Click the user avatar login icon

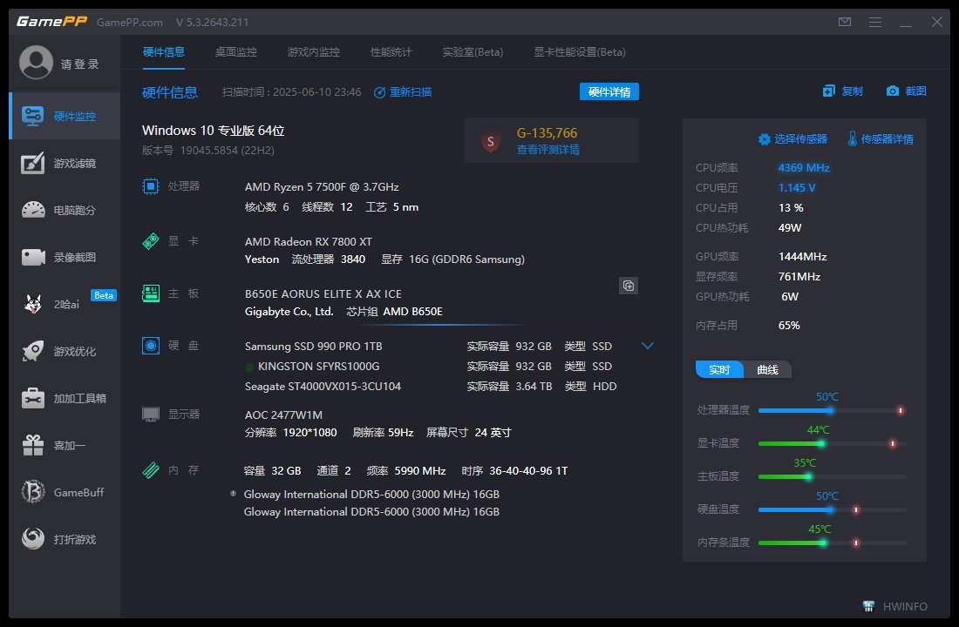[x=36, y=63]
